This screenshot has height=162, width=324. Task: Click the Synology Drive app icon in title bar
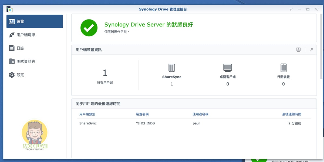tap(9, 9)
